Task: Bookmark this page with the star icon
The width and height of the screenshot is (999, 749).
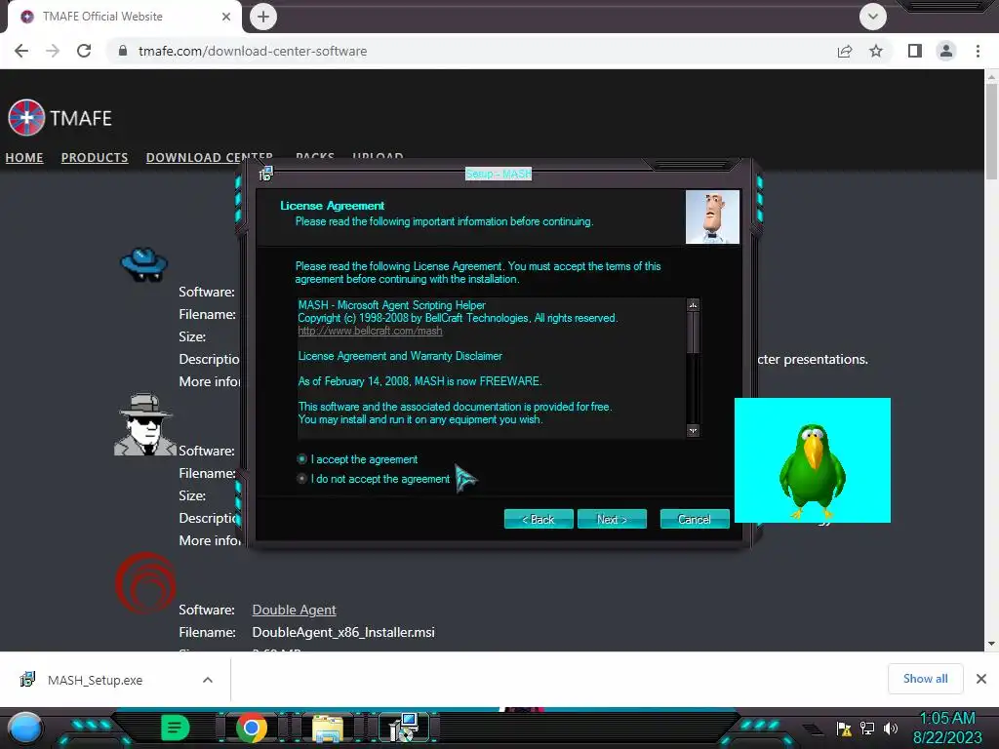Action: click(x=876, y=51)
